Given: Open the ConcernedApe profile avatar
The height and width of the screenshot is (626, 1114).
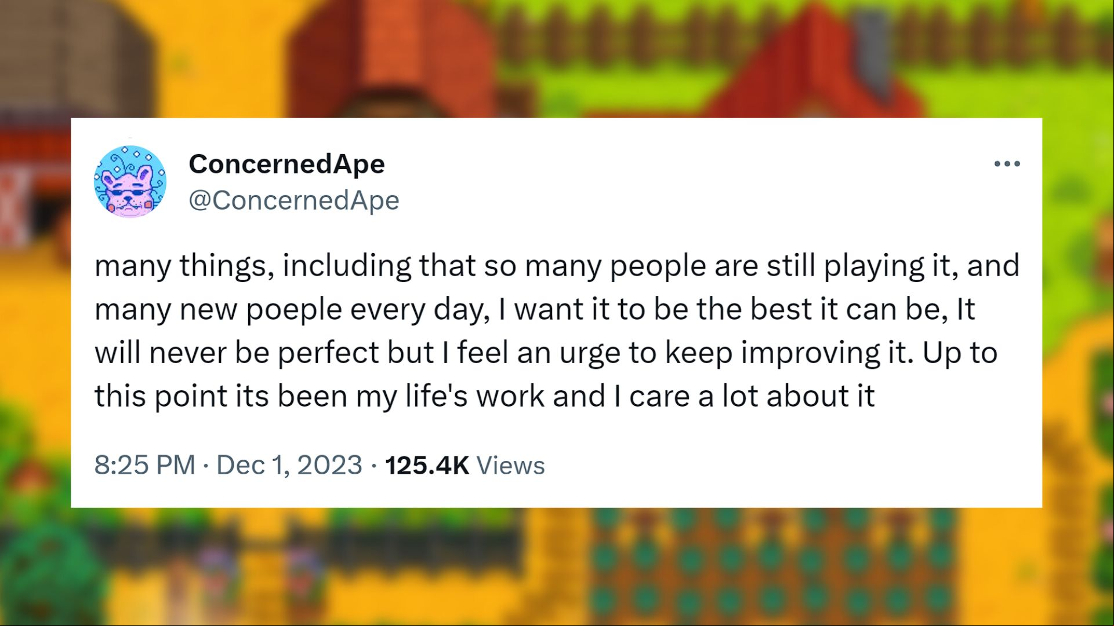Looking at the screenshot, I should pos(130,181).
